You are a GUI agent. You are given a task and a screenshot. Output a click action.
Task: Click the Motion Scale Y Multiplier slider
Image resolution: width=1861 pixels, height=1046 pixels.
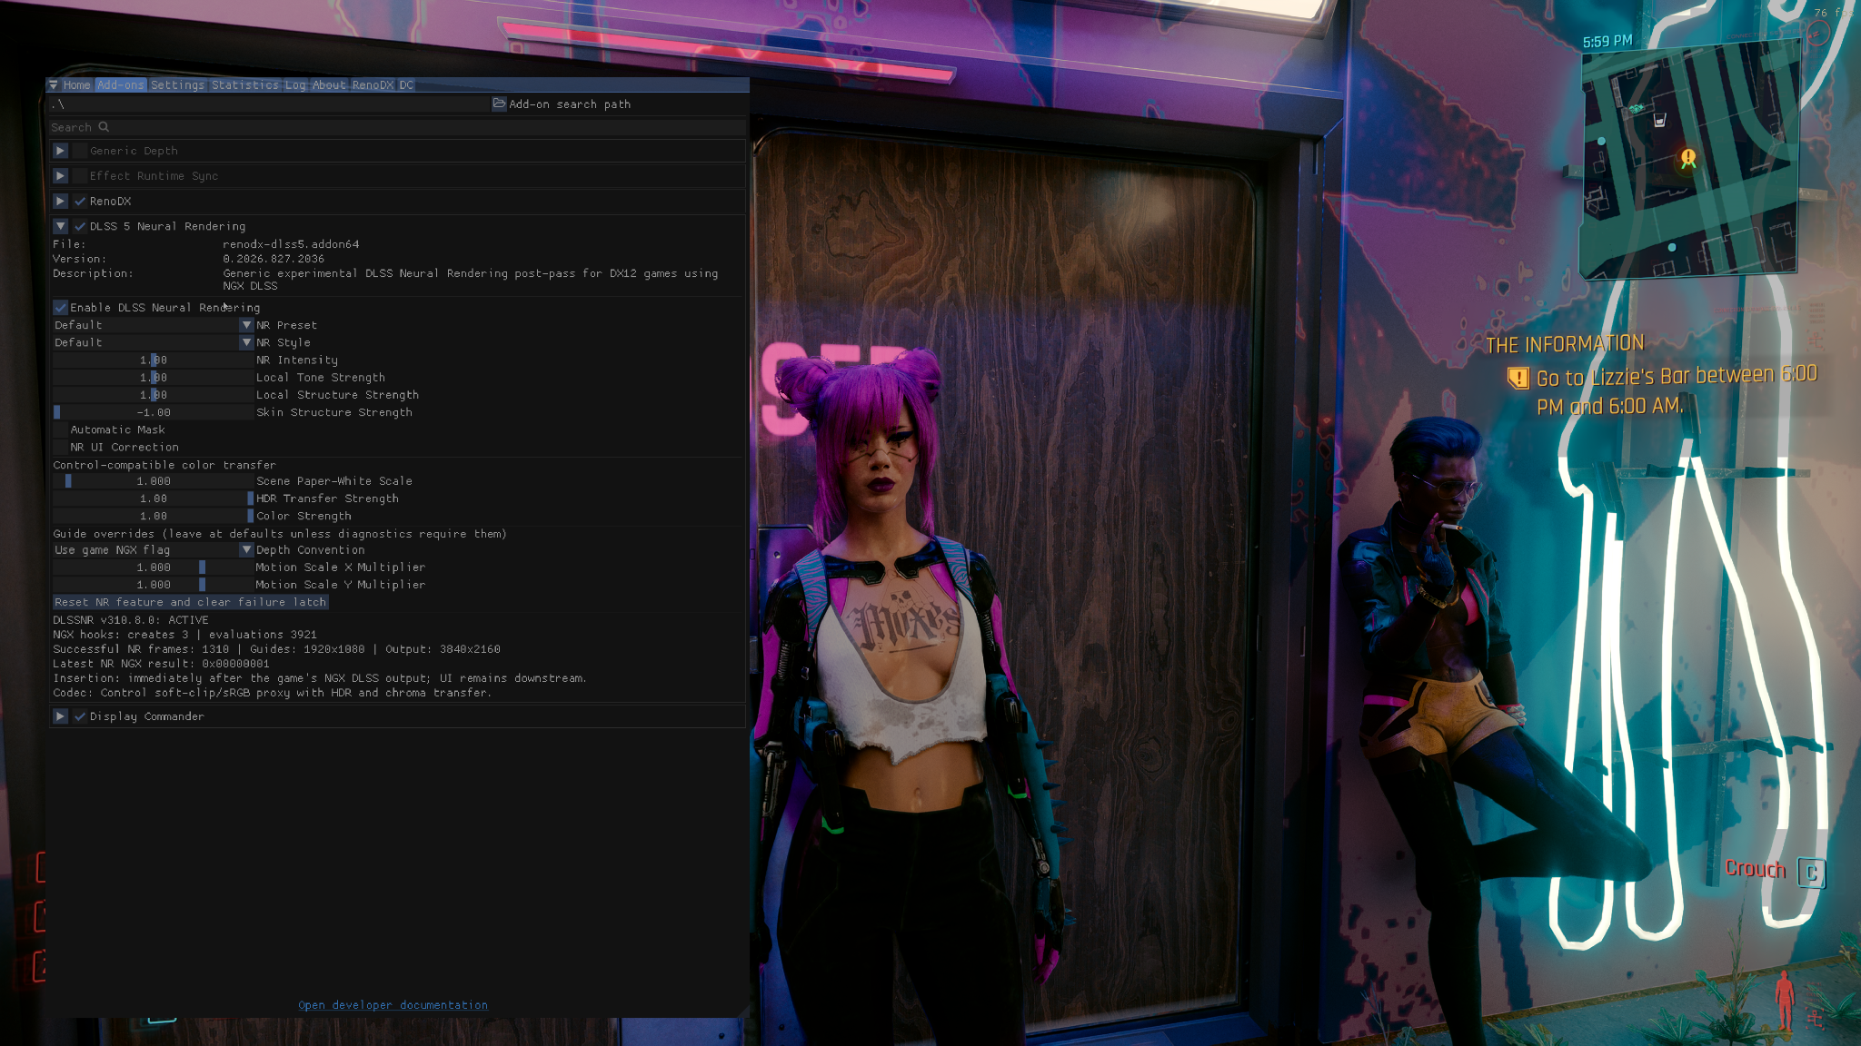(153, 585)
